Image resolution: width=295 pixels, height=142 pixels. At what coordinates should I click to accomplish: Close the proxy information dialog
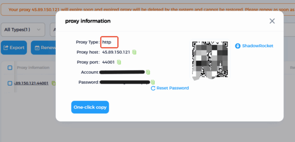[x=272, y=21]
